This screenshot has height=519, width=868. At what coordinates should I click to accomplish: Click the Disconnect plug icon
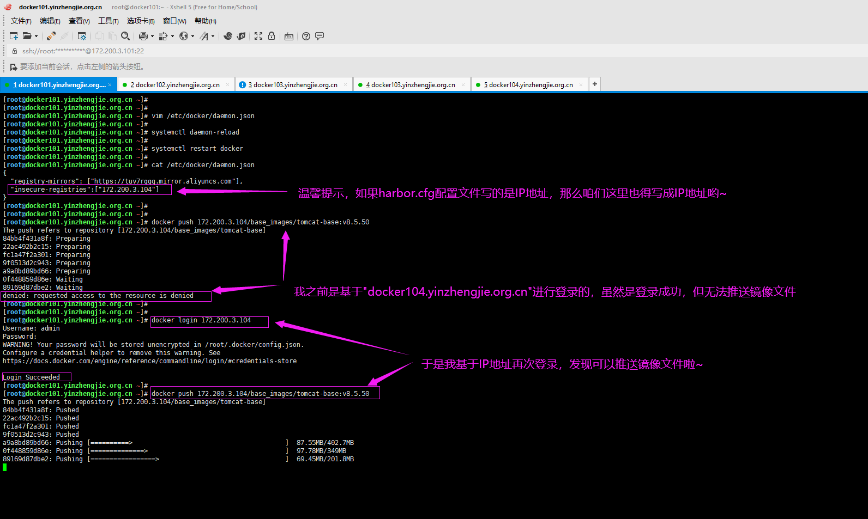64,36
